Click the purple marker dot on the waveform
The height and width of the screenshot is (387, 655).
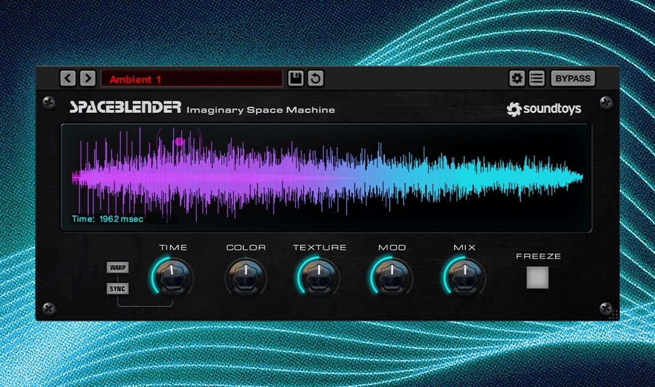(x=179, y=142)
